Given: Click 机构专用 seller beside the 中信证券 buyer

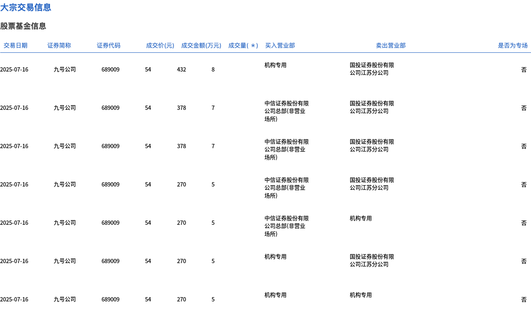Looking at the screenshot, I should click(360, 218).
